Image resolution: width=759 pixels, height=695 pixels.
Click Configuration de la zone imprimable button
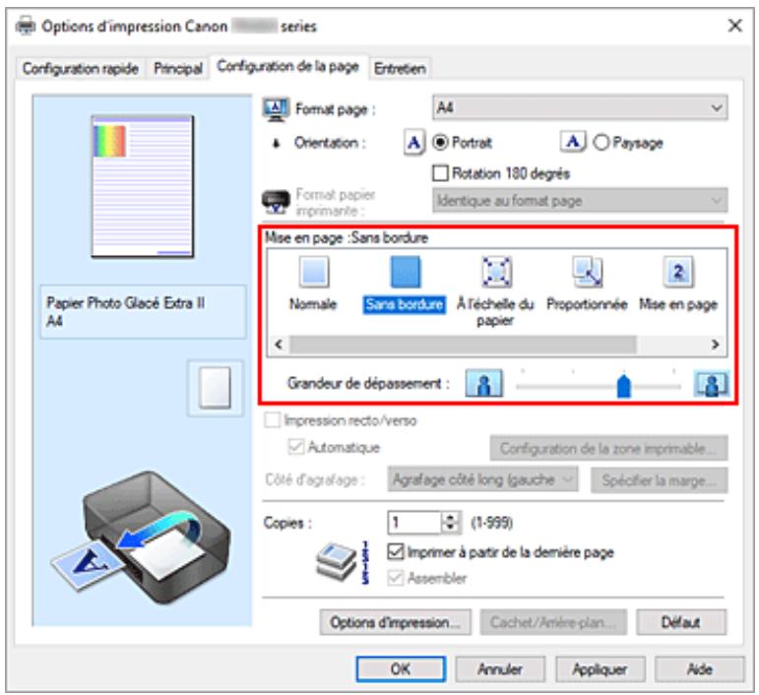coord(608,448)
